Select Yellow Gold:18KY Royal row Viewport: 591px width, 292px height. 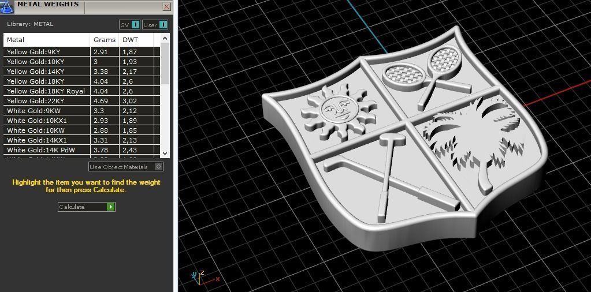pos(82,91)
